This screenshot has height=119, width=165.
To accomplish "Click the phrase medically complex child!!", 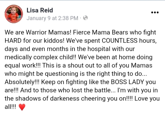I will click(x=40, y=57).
